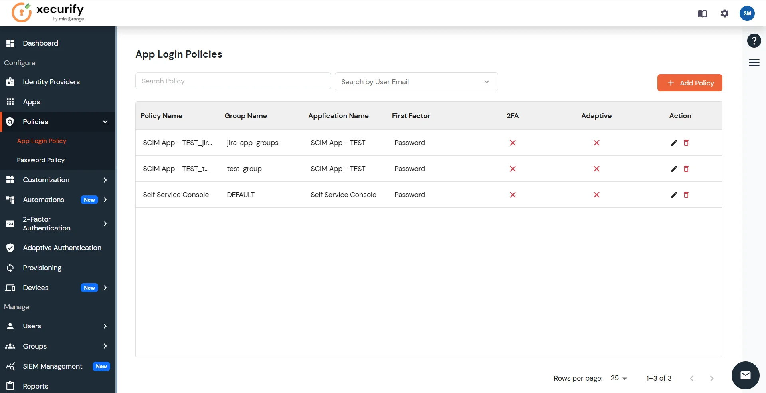Open the mail chat widget icon
This screenshot has width=766, height=393.
(x=745, y=375)
